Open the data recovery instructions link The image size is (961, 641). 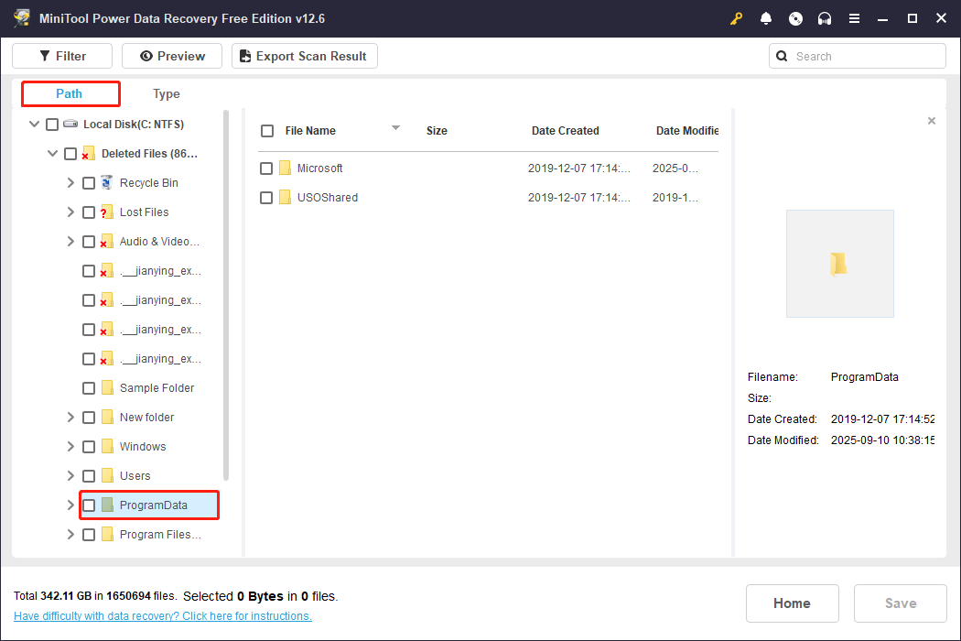click(x=163, y=616)
